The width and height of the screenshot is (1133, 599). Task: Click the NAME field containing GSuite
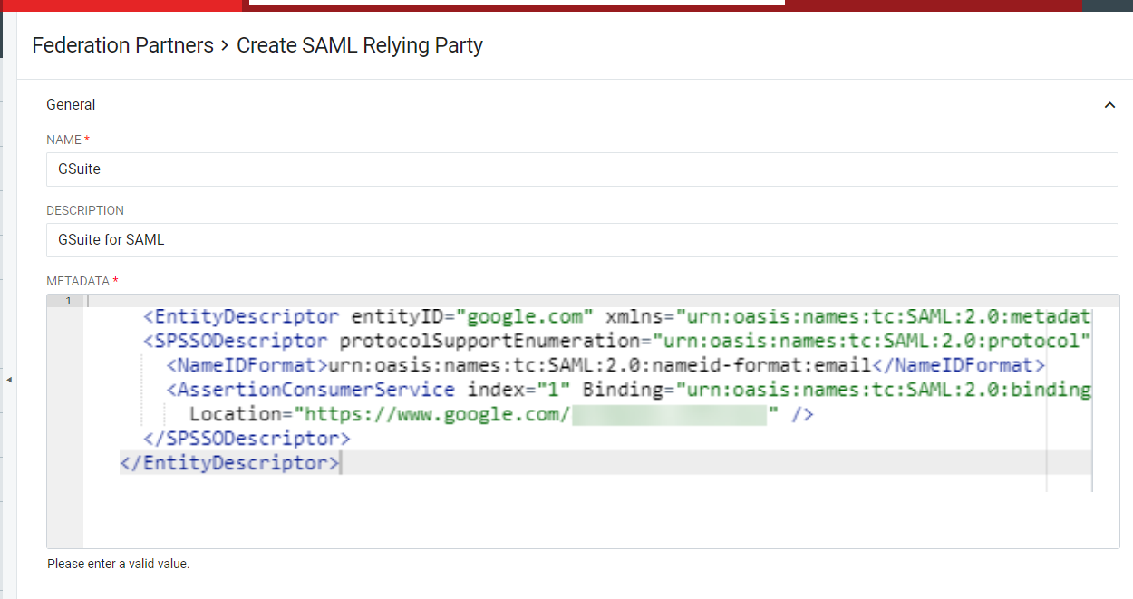point(582,169)
